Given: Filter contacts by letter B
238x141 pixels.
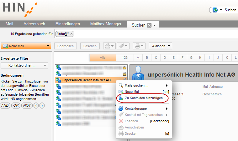Looking at the screenshot, I should (147, 58).
